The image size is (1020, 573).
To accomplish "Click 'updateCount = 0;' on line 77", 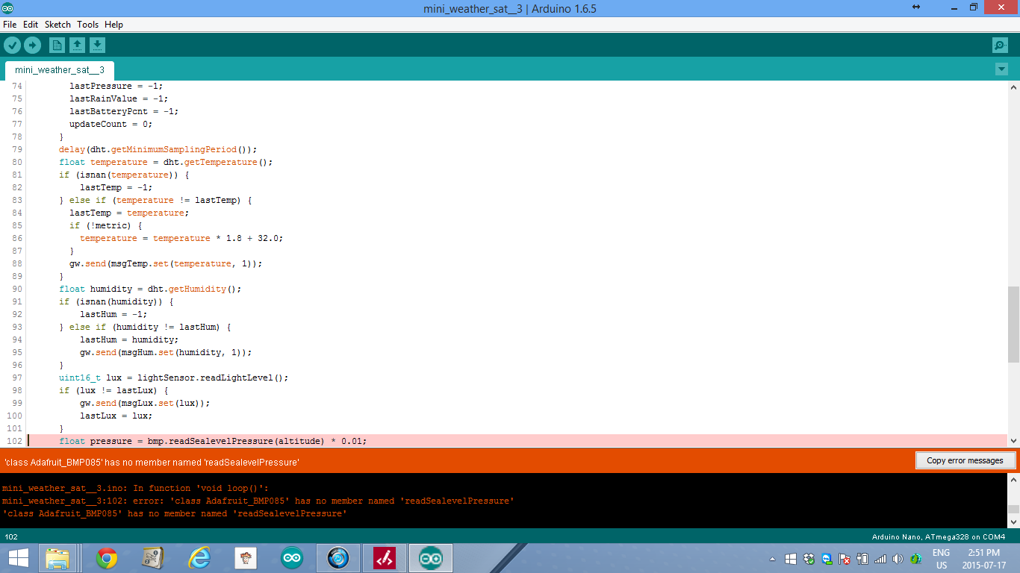I will click(x=111, y=124).
